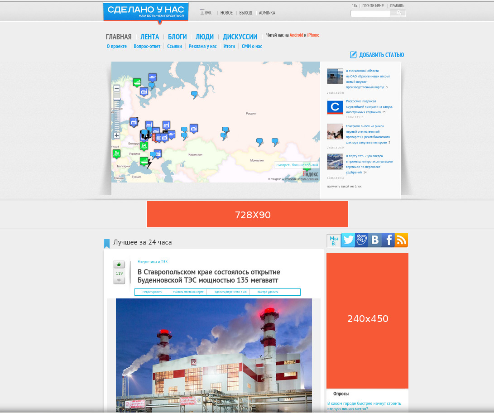
Task: Click the Редактировать article link
Action: (152, 292)
